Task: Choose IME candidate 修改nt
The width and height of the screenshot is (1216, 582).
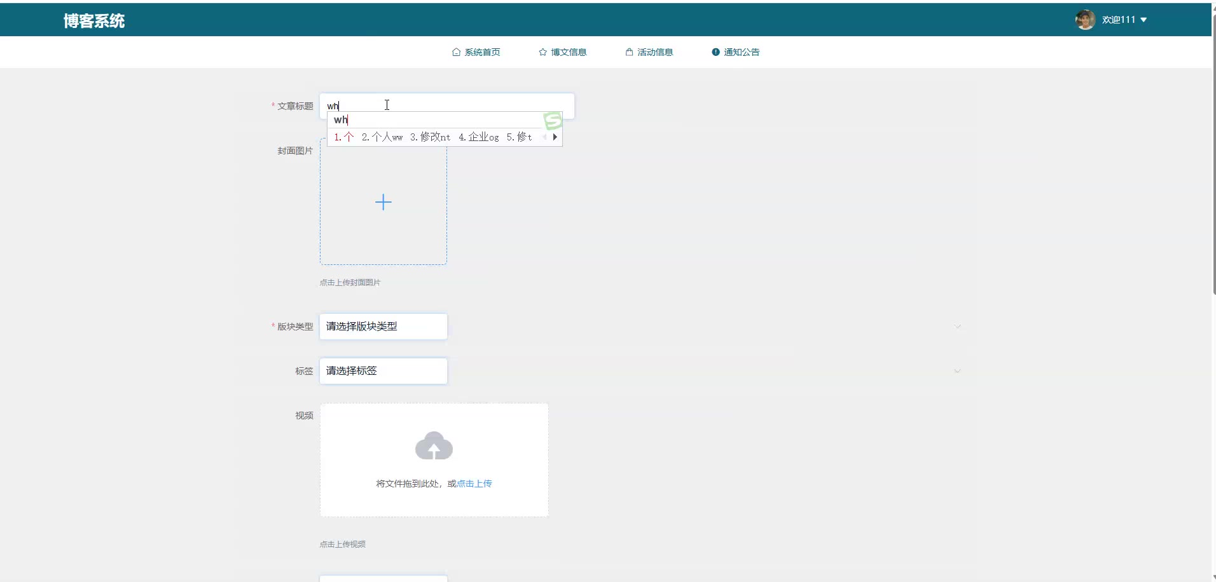Action: coord(431,137)
